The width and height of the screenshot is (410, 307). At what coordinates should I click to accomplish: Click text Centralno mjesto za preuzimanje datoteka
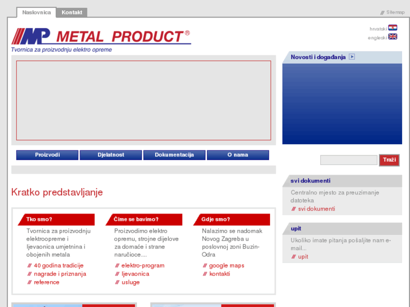tap(334, 197)
